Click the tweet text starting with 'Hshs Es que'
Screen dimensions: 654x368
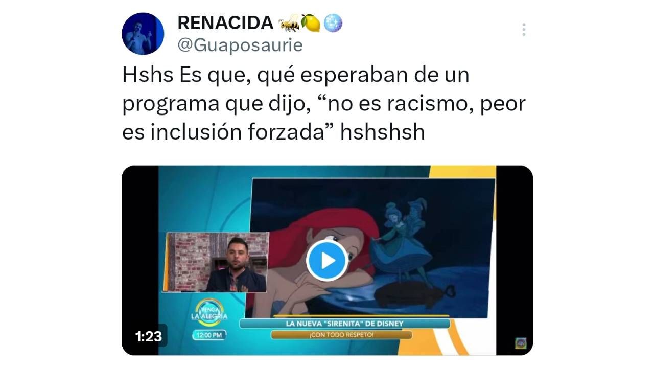pyautogui.click(x=324, y=104)
